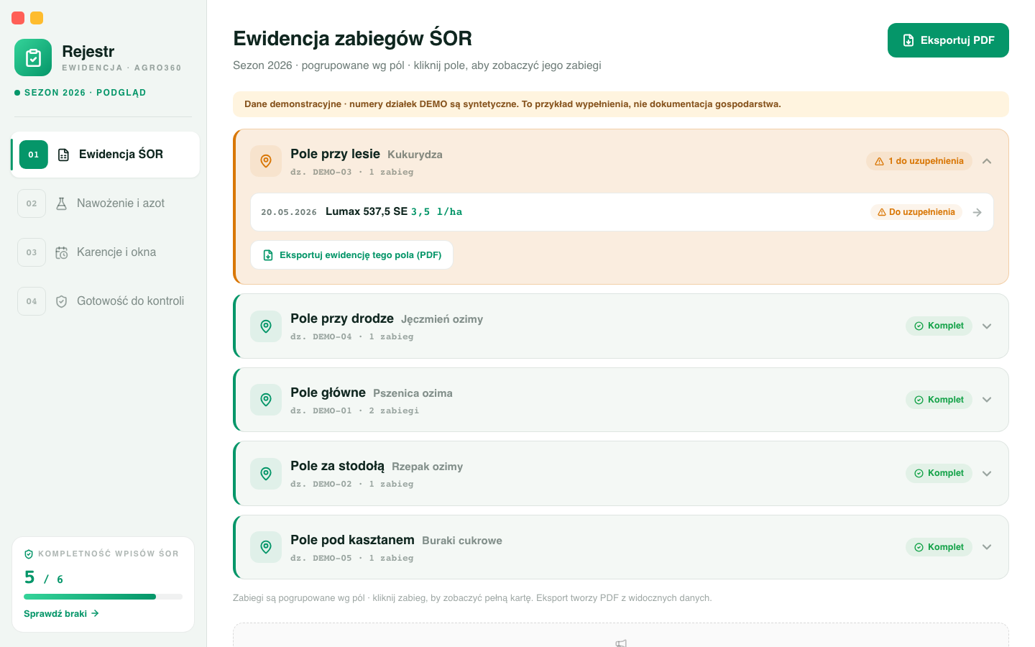Click the map pin icon for Pole przy lesie
This screenshot has width=1035, height=647.
coord(266,161)
